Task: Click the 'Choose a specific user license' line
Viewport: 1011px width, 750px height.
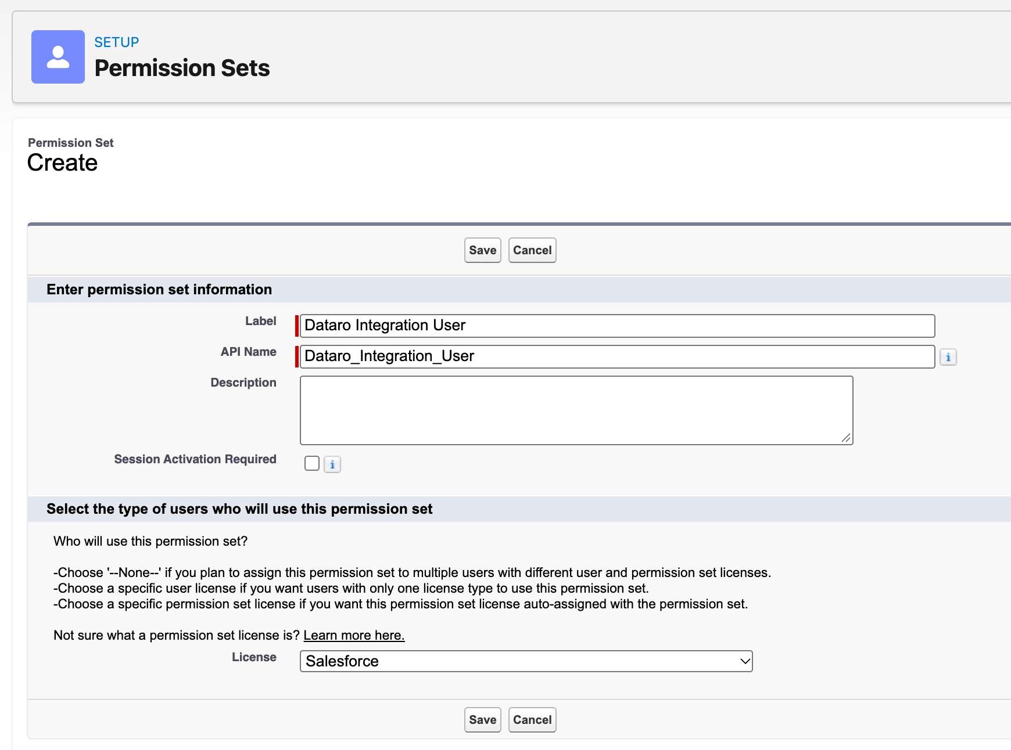Action: pos(351,588)
